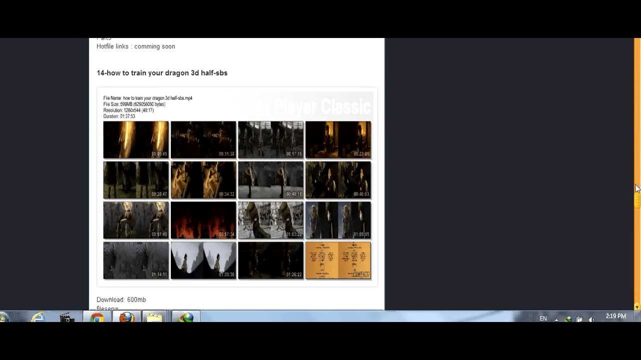Viewport: 641px width, 360px height.
Task: Click the 'Hotfile links : comming soon' text
Action: (x=136, y=46)
